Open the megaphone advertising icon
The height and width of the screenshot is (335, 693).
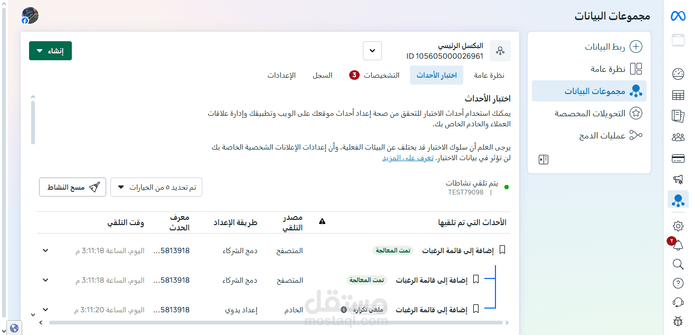678,180
